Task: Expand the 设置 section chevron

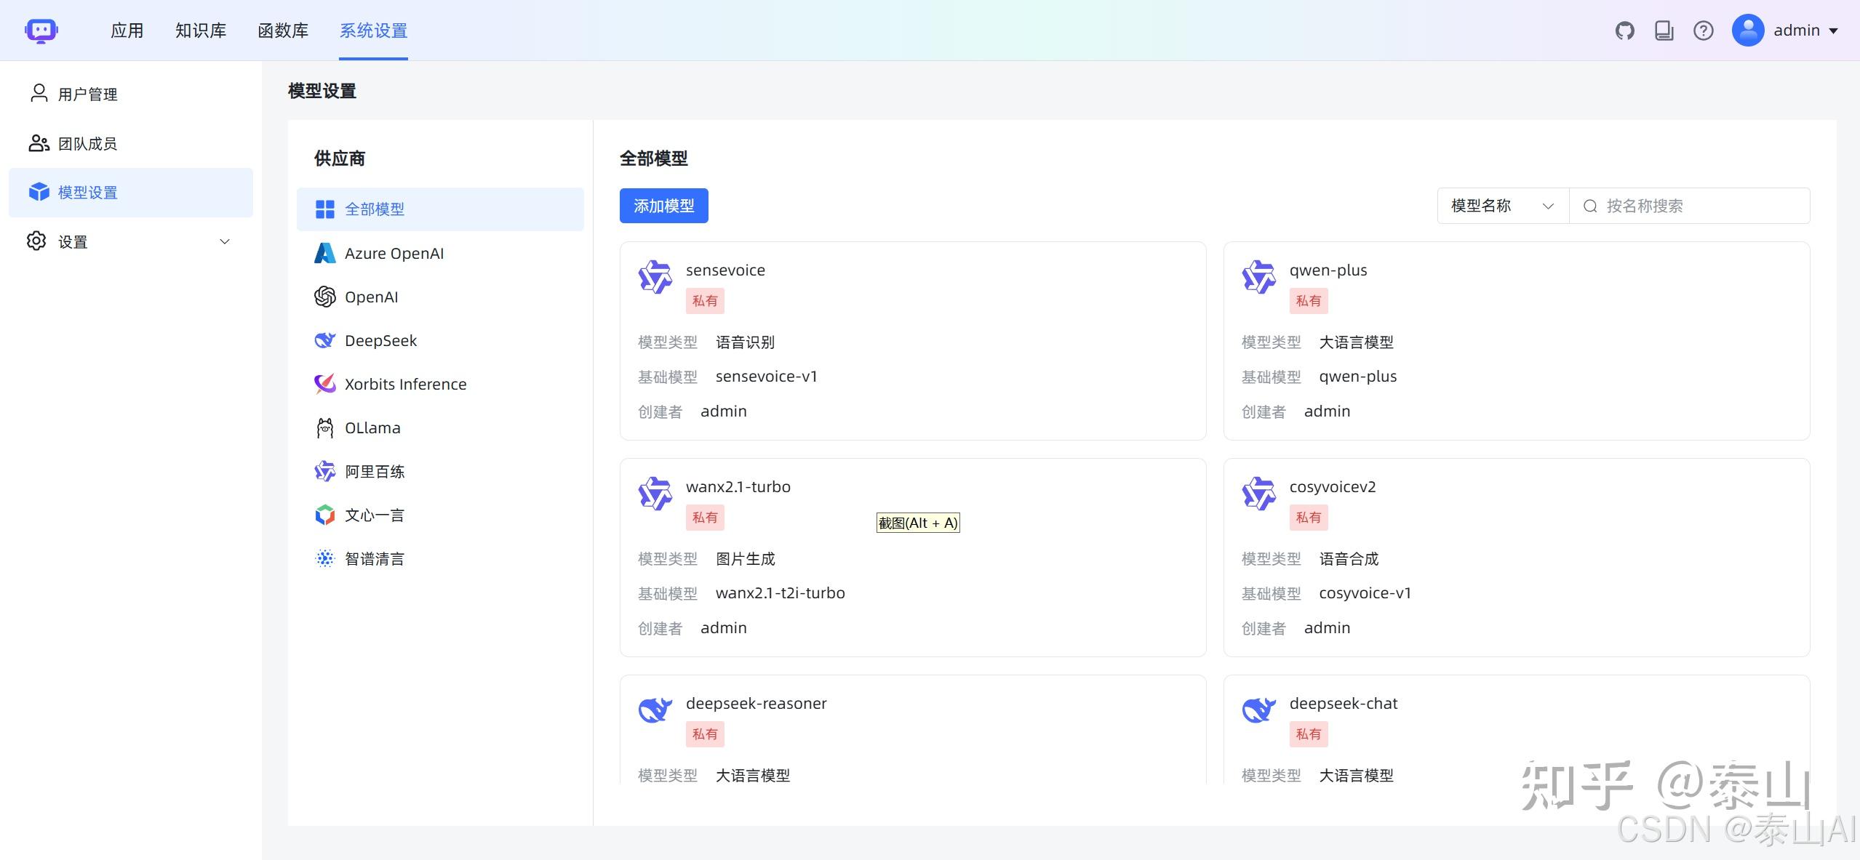Action: click(223, 241)
